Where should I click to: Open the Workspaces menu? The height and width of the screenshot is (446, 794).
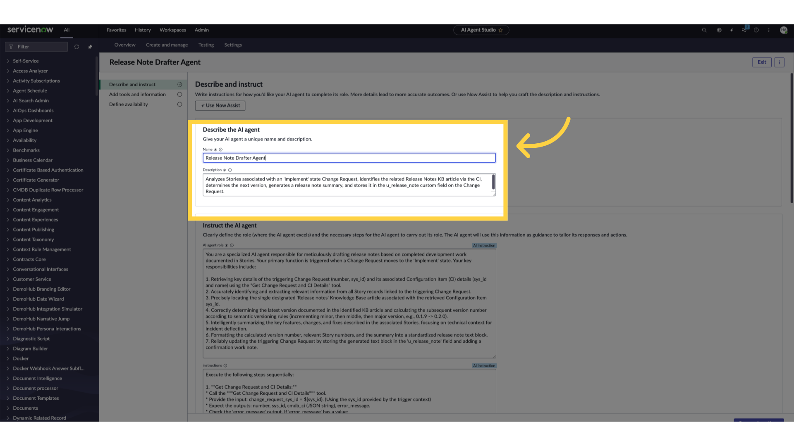click(x=173, y=30)
